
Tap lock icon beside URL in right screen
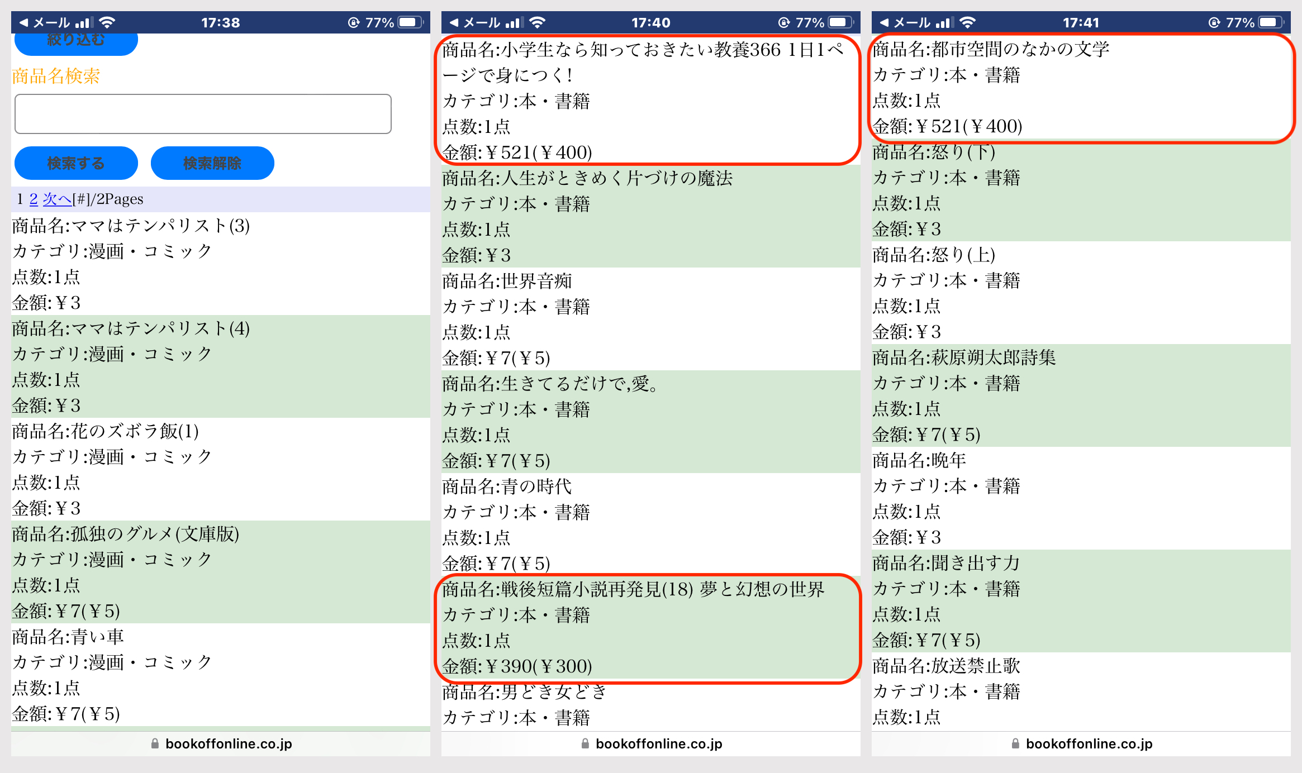(x=1015, y=744)
